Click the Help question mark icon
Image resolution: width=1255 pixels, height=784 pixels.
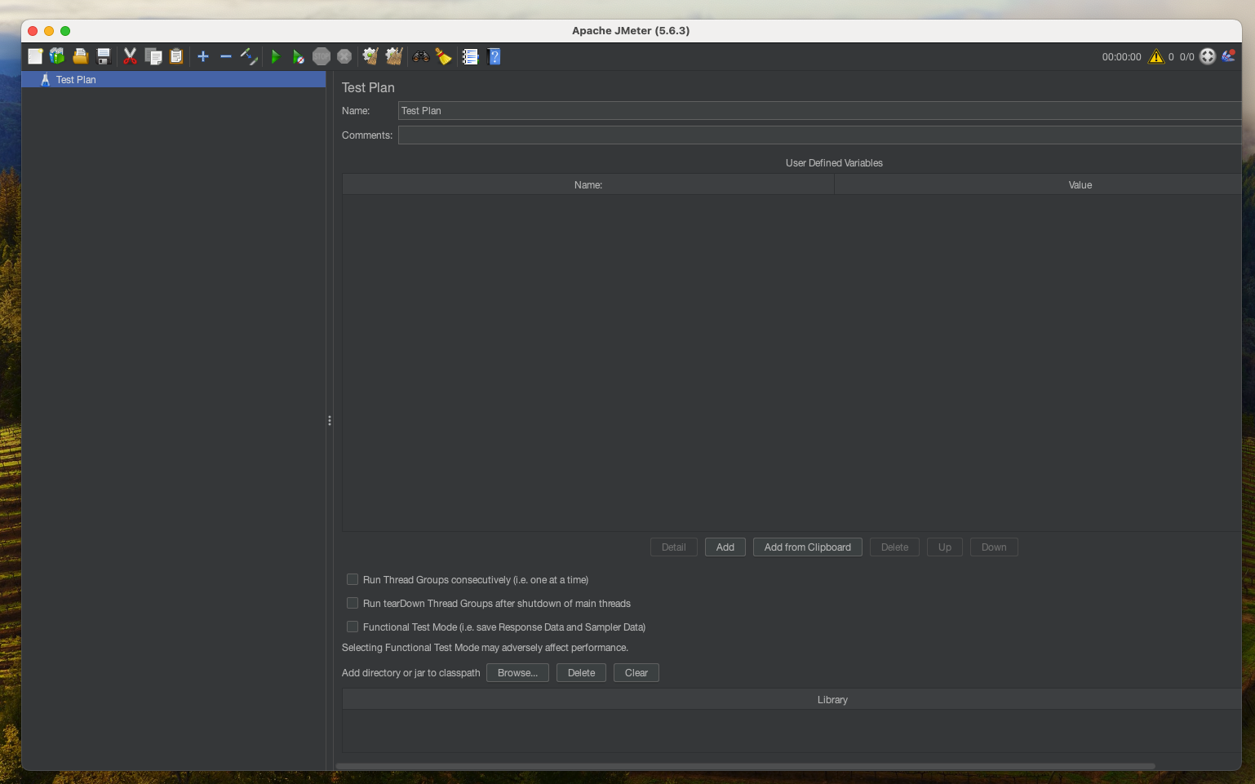point(494,56)
